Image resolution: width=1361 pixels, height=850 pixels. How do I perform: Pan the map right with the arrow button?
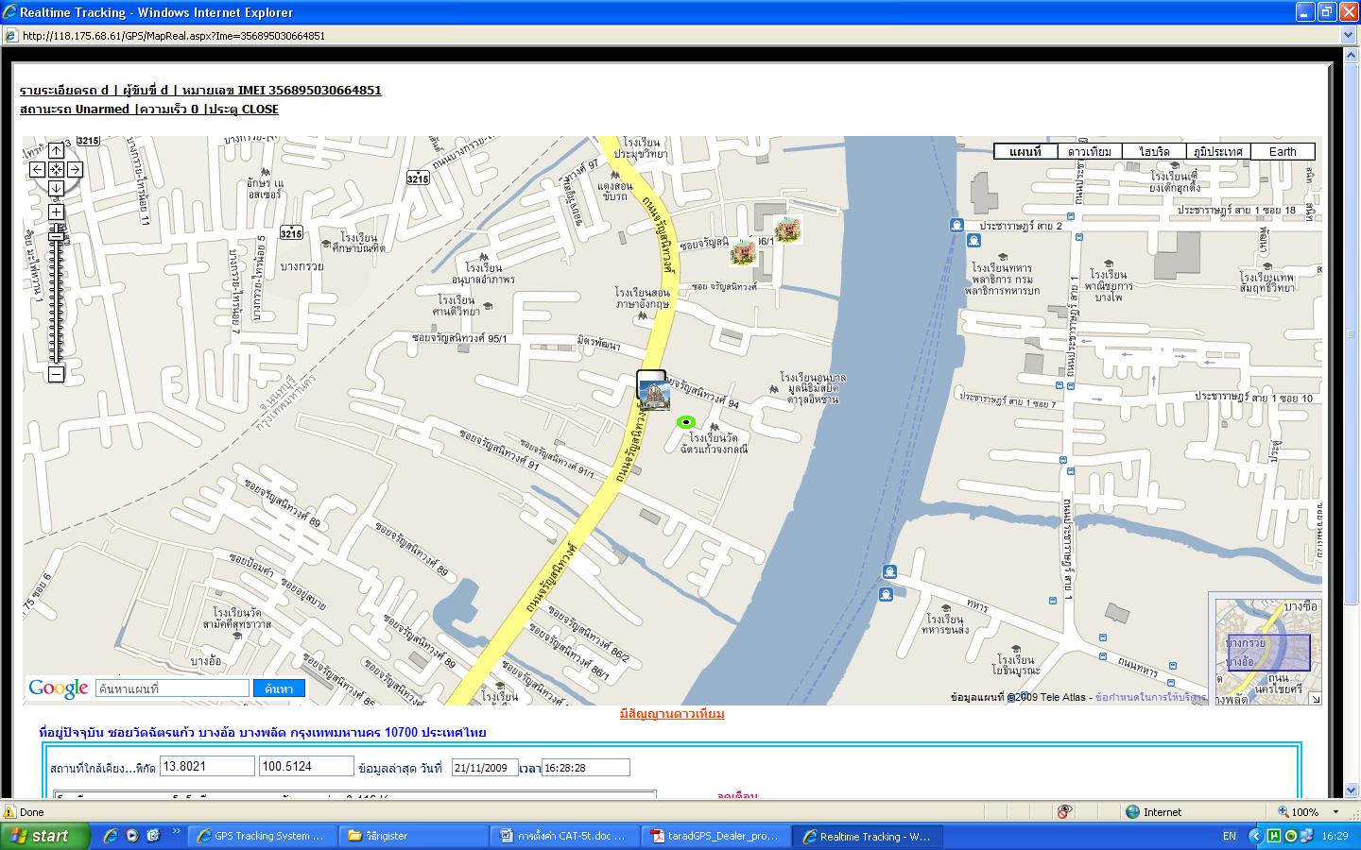(75, 170)
